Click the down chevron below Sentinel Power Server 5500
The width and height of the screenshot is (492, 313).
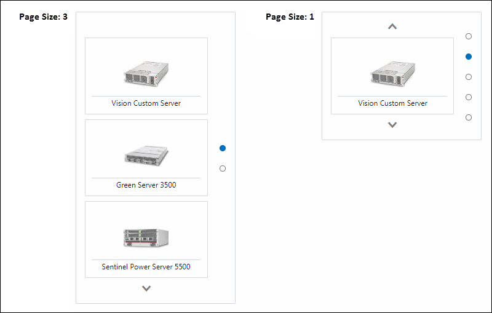click(146, 288)
